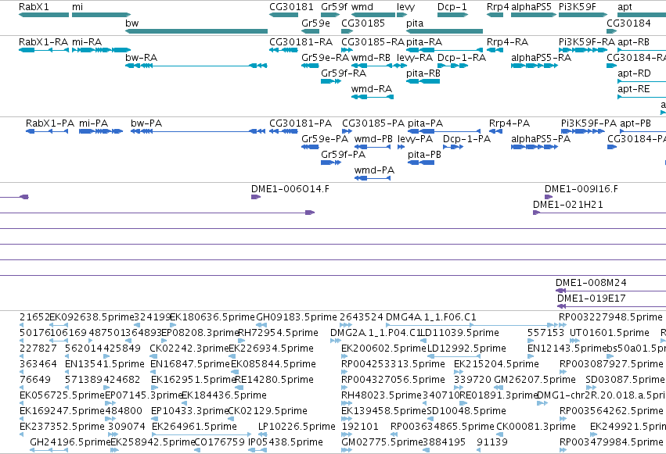Select the GH09183.5prime EST label
Viewport: 666px width, 454px height.
pyautogui.click(x=297, y=317)
